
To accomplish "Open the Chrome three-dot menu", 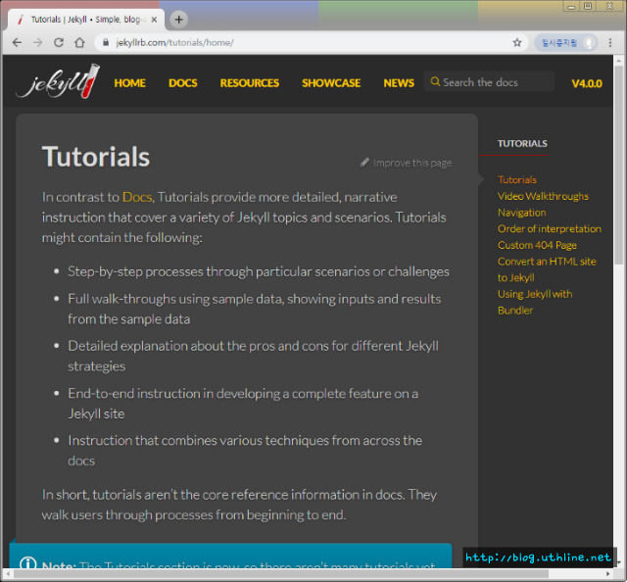I will pos(610,42).
